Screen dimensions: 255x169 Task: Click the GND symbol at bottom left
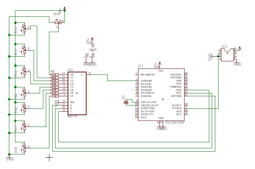[x=9, y=157]
